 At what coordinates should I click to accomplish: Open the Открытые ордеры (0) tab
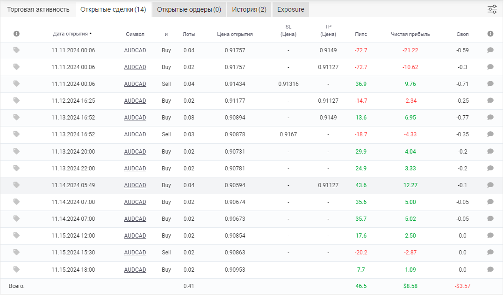point(189,10)
